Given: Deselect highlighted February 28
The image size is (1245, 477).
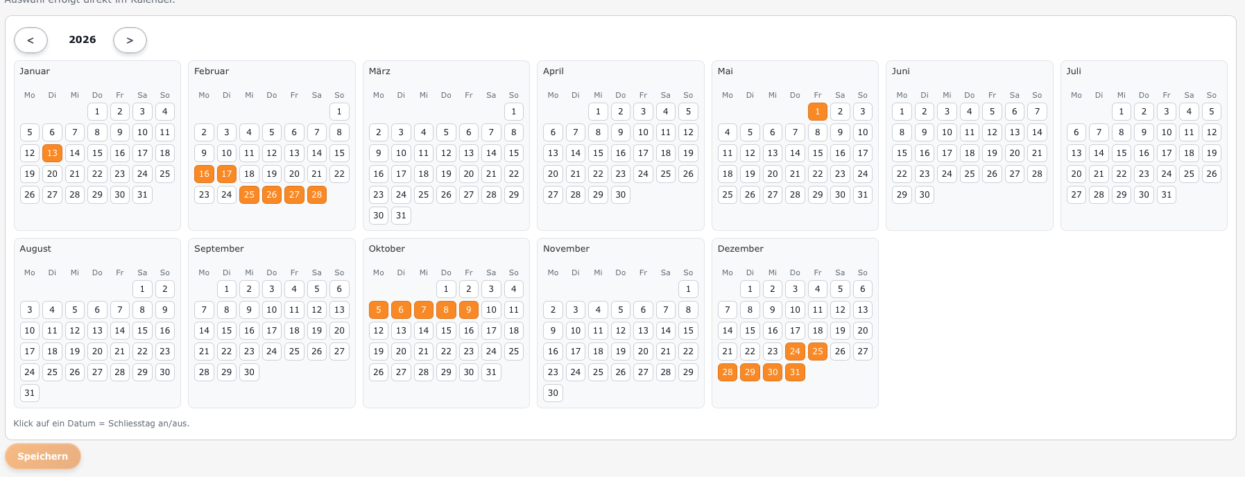Looking at the screenshot, I should point(317,195).
